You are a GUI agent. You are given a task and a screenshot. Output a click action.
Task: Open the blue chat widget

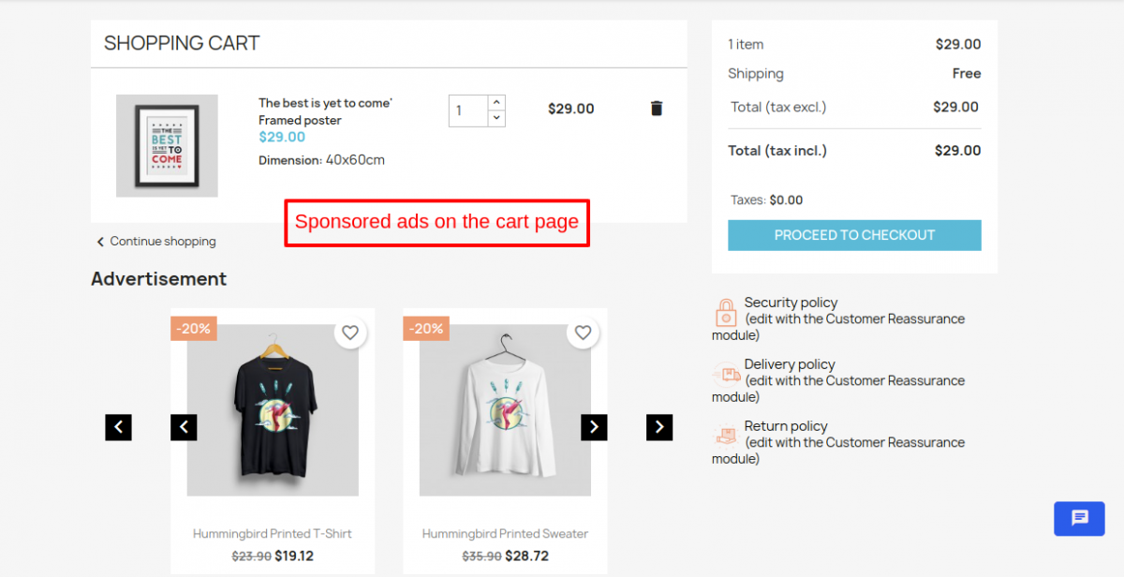click(x=1079, y=518)
